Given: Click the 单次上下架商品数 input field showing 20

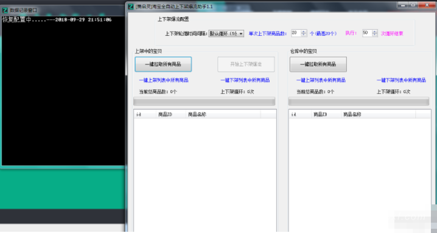Looking at the screenshot, I should 296,33.
